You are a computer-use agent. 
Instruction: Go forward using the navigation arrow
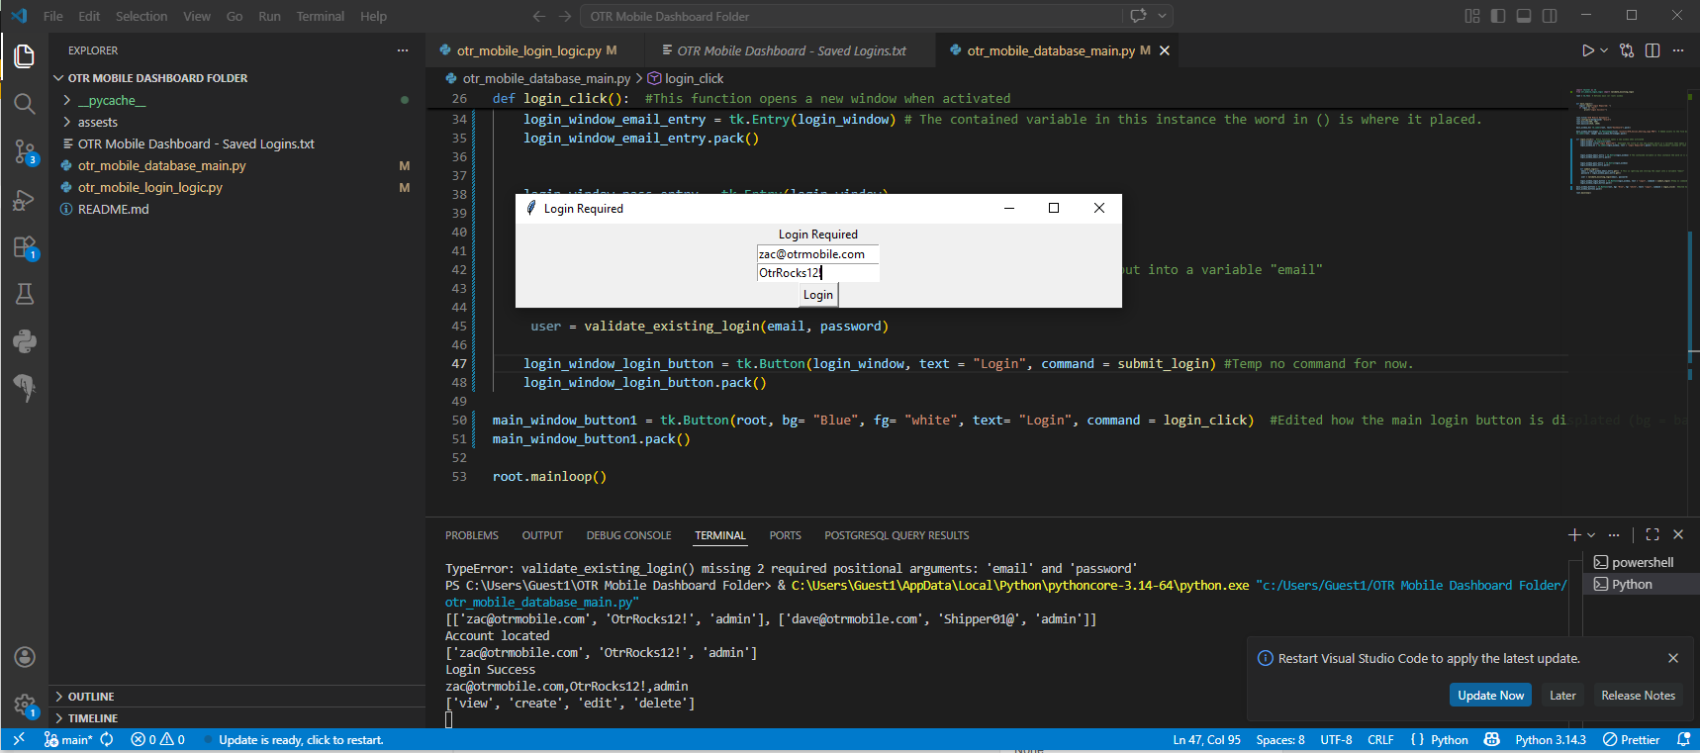point(565,16)
